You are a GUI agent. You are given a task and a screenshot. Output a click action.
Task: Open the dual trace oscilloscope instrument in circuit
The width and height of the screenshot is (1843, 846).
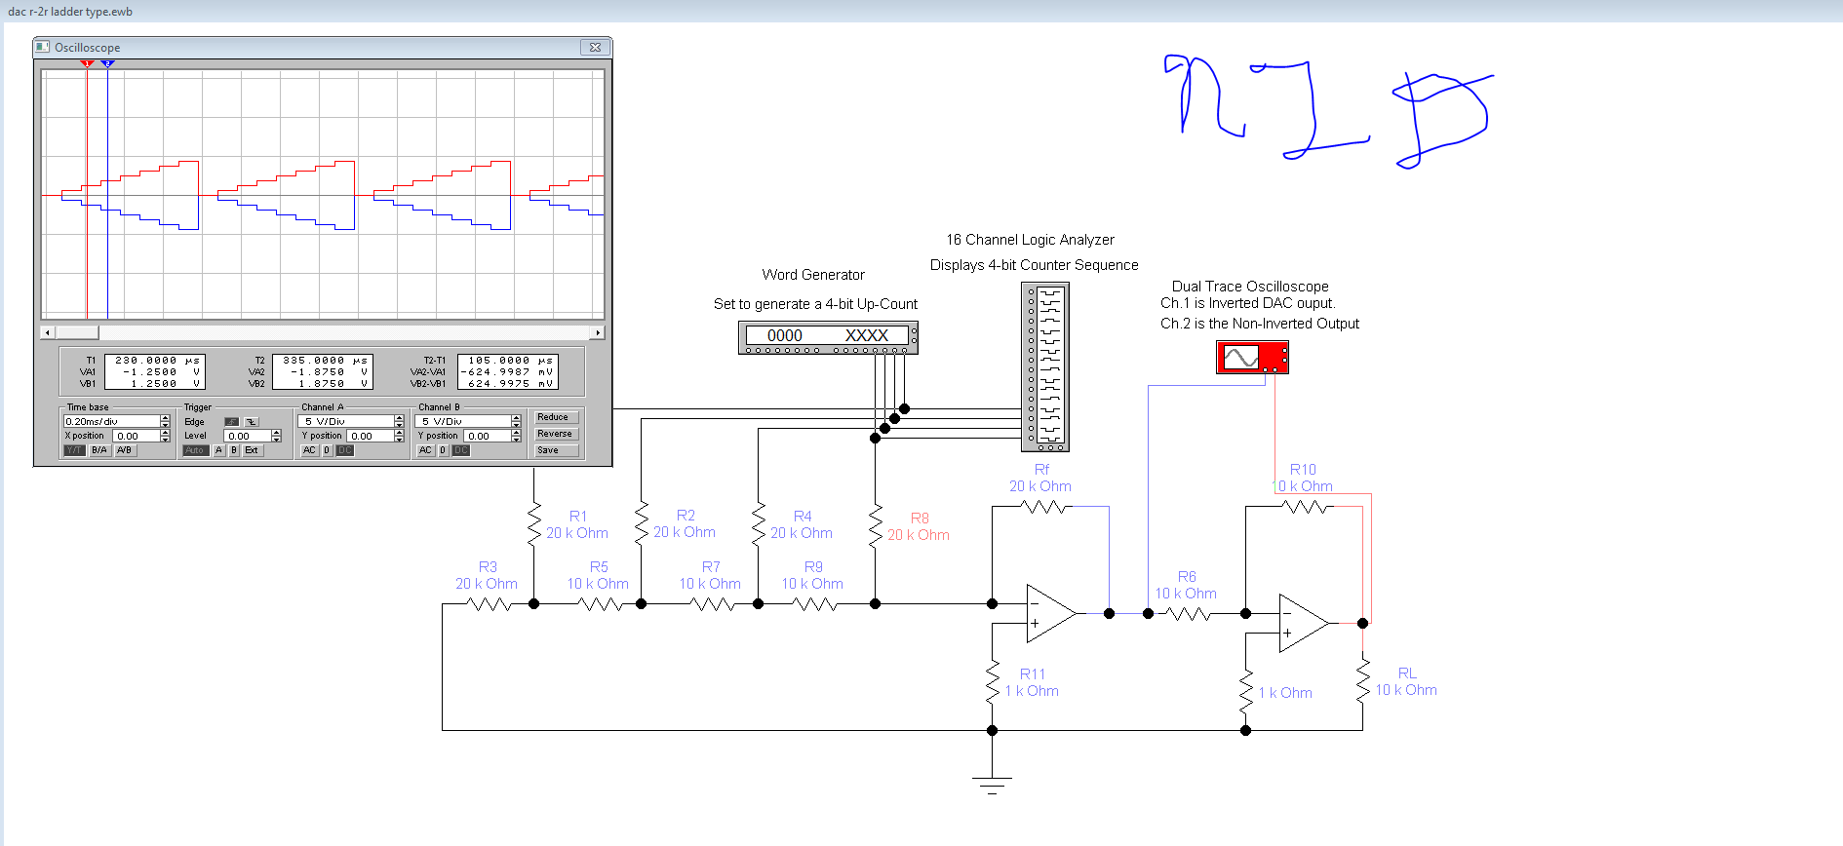1252,357
